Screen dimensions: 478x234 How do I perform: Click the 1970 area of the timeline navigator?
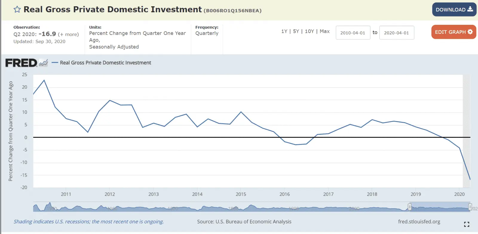173,208
